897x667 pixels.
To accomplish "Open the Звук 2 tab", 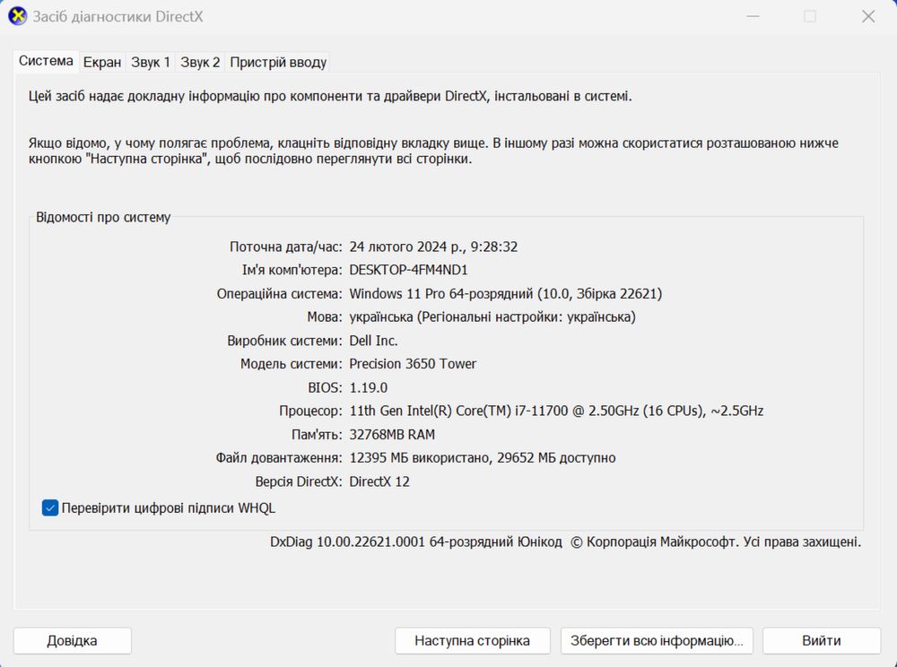I will click(x=200, y=62).
